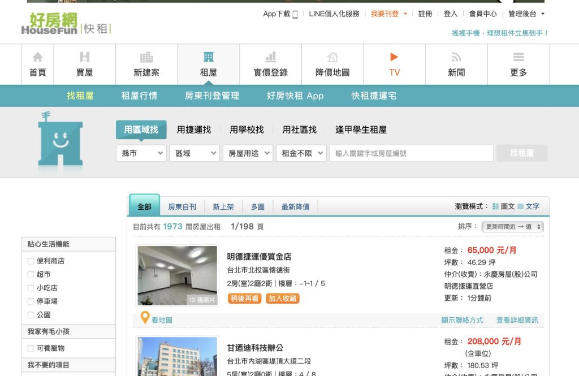Screen dimensions: 579x376
Task: Select the 用捷運找 search tab
Action: [193, 130]
